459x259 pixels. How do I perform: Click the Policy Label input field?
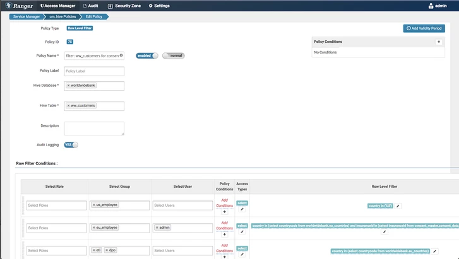(x=94, y=71)
